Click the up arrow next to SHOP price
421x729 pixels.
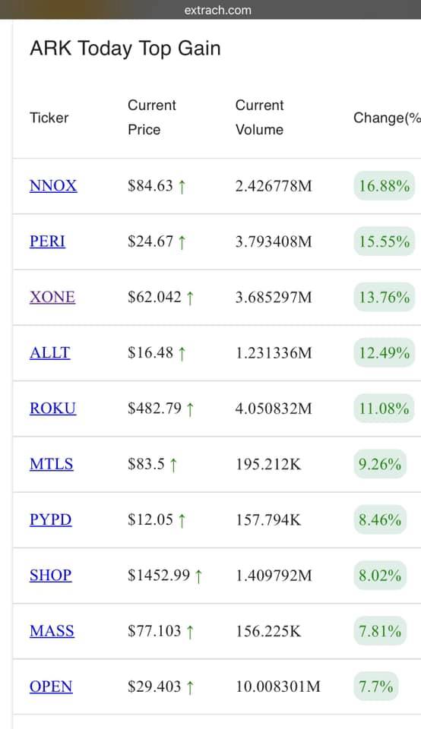(x=198, y=576)
